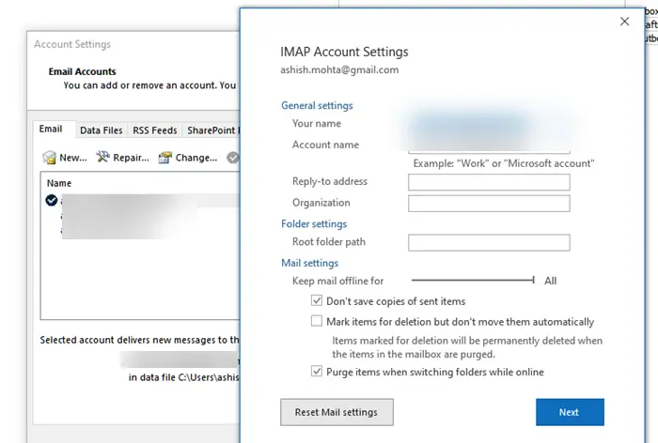Close the IMAP Account Settings dialog
The height and width of the screenshot is (443, 658).
[624, 22]
